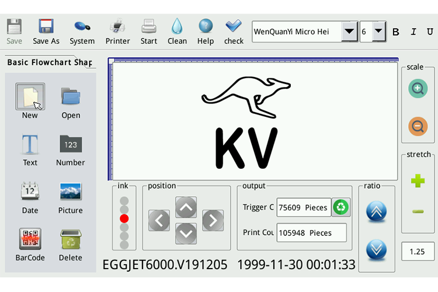
Task: Select the KV text on the canvas
Action: click(246, 148)
